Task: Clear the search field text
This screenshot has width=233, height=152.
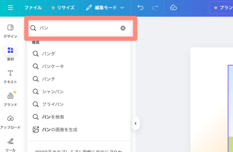Action: (x=123, y=28)
